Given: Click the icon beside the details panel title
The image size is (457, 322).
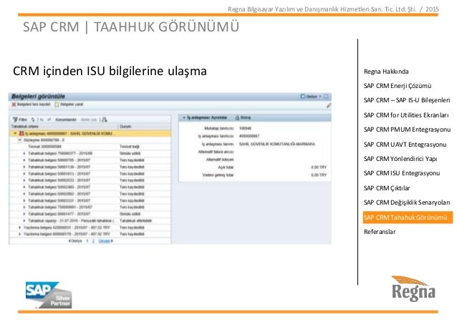Looking at the screenshot, I should (x=237, y=117).
